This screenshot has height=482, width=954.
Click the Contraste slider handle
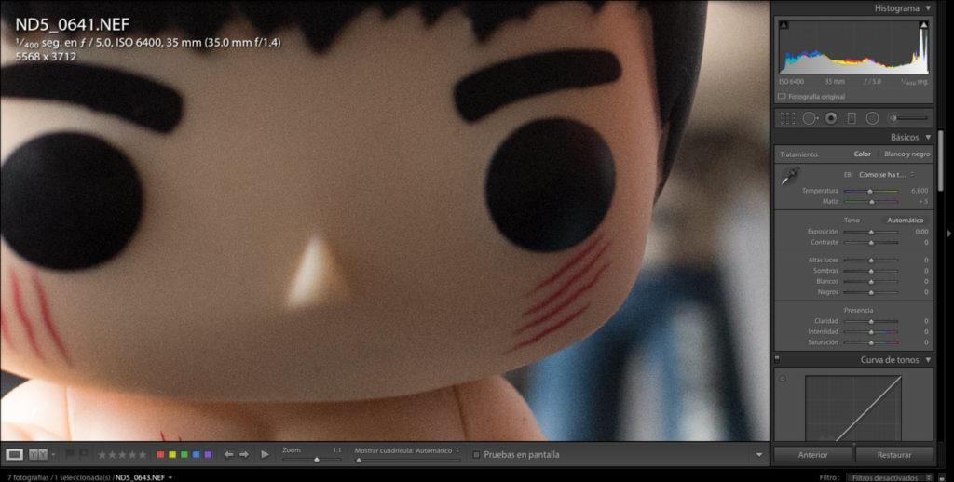click(871, 243)
